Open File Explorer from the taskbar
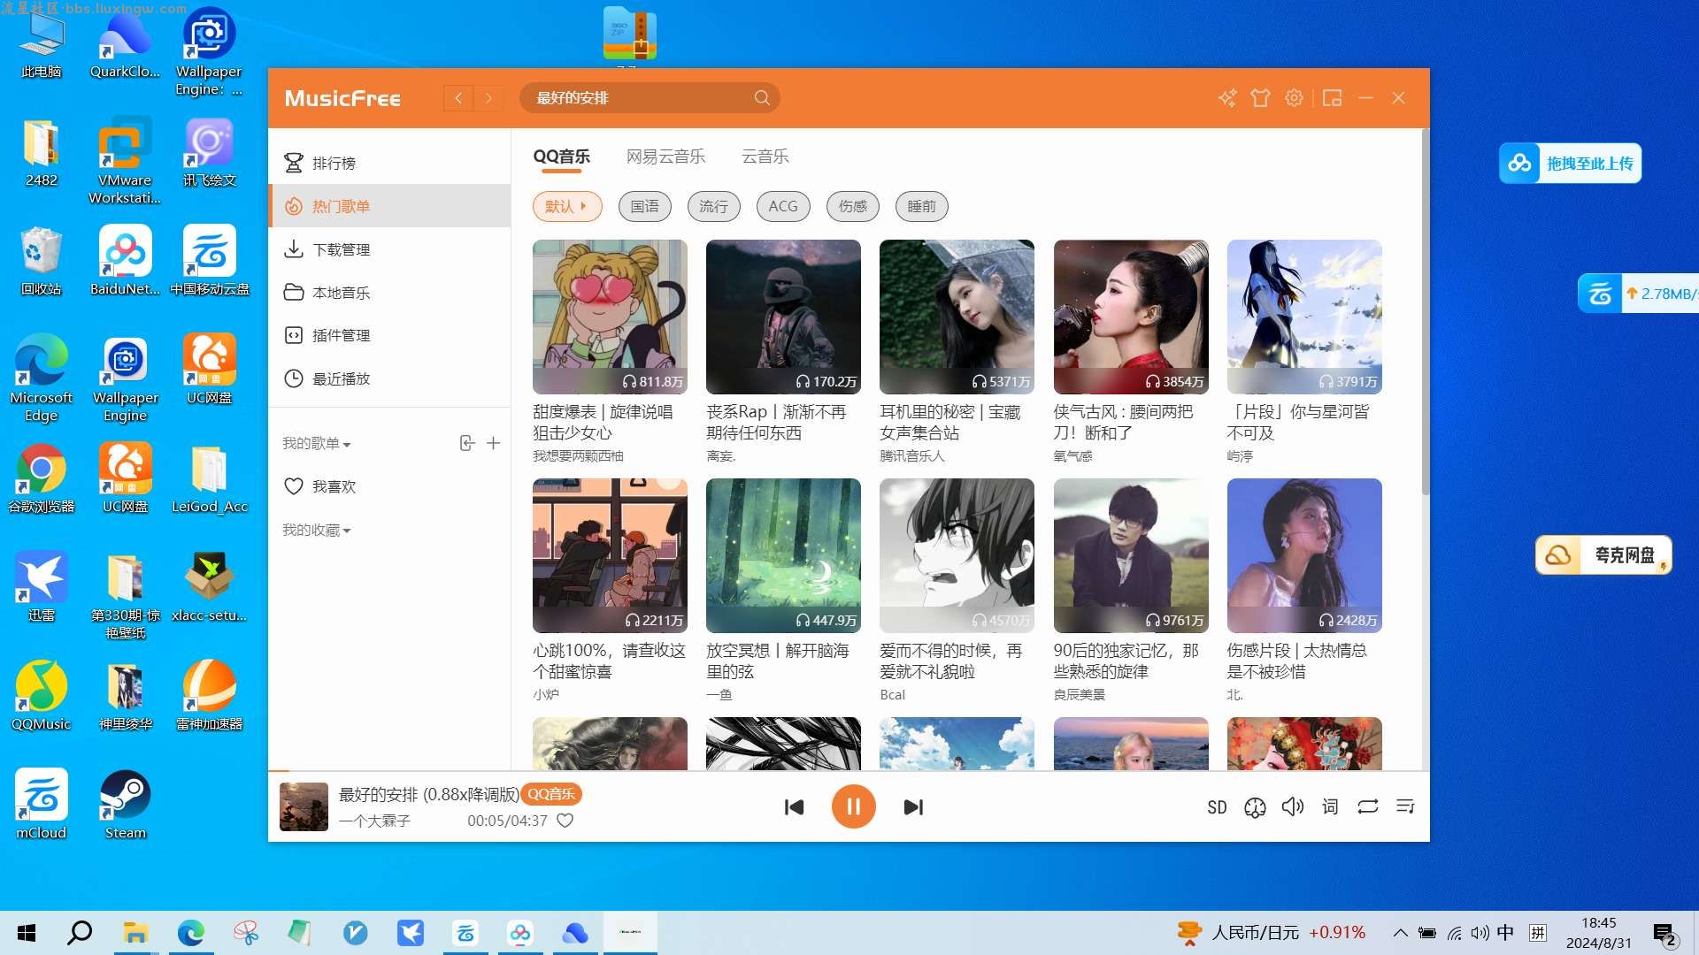The width and height of the screenshot is (1699, 955). point(135,933)
